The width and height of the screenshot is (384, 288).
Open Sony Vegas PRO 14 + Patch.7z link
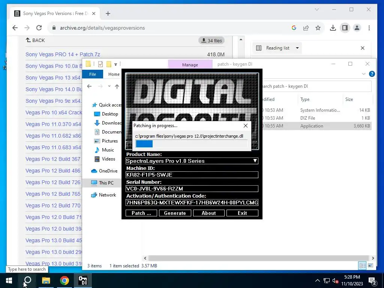click(63, 54)
